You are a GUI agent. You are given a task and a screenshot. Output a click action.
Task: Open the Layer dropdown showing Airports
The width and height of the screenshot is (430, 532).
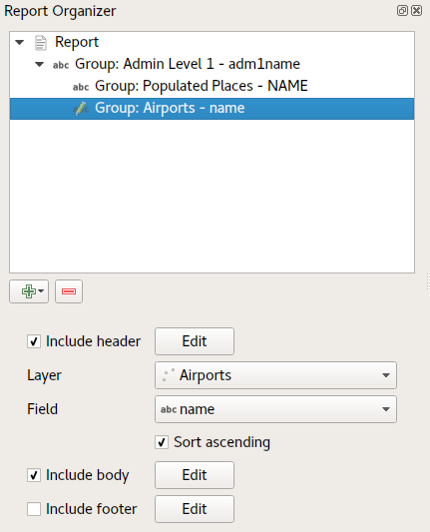(x=275, y=375)
